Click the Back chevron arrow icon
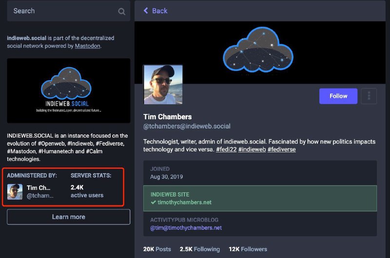This screenshot has height=258, width=390. click(x=146, y=11)
